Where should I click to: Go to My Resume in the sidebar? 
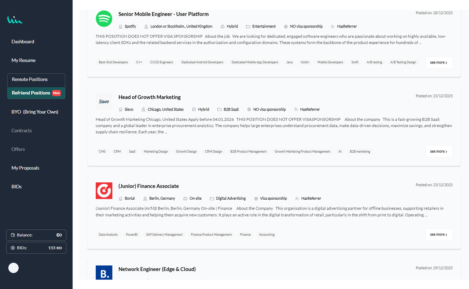[23, 60]
